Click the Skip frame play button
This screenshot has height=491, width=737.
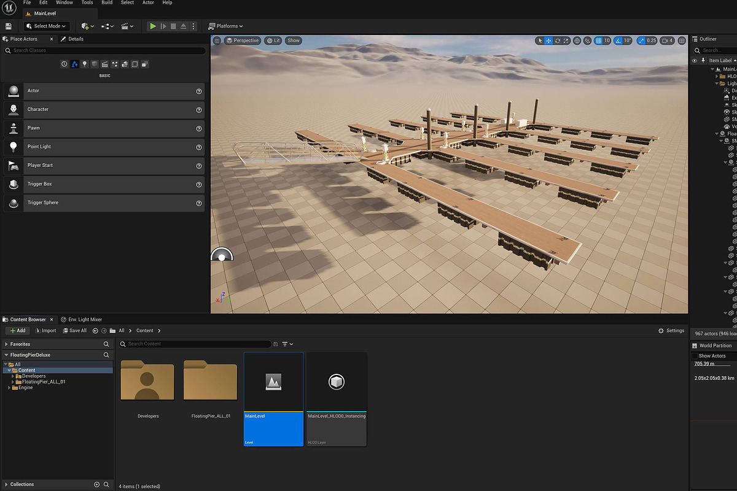click(163, 26)
